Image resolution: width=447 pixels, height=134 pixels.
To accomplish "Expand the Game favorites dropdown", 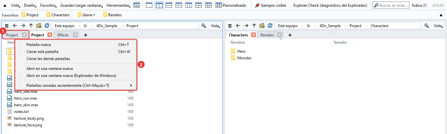I will pyautogui.click(x=86, y=15).
